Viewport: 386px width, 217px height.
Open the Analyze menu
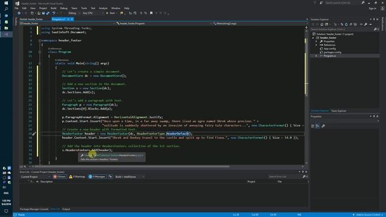[x=103, y=8]
